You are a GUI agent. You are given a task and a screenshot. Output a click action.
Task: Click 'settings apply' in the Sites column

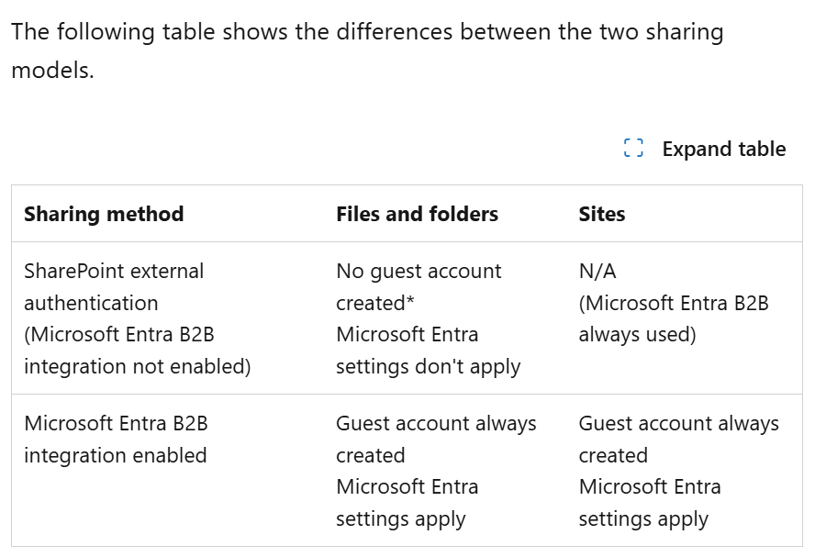(x=642, y=518)
